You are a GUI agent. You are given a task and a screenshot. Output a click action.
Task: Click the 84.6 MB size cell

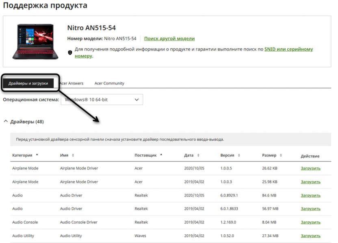coord(269,195)
